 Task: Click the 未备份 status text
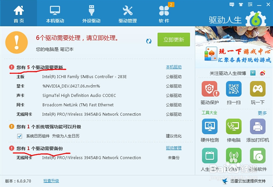tap(173, 158)
